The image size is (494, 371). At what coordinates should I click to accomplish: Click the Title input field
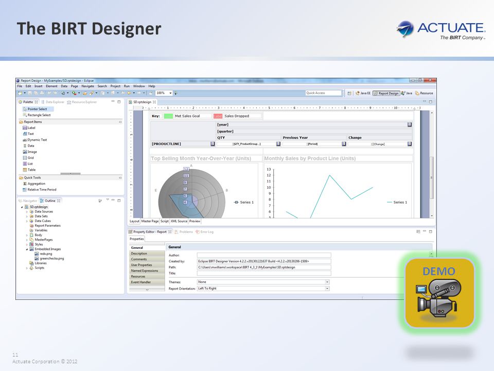click(264, 273)
